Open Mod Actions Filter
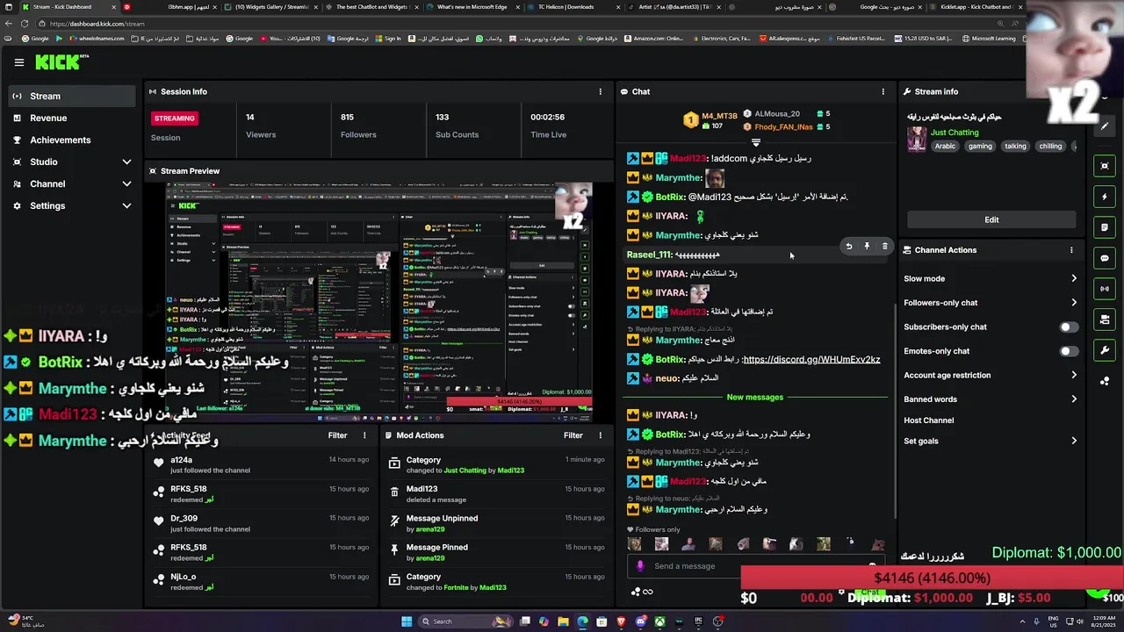Image resolution: width=1124 pixels, height=632 pixels. coord(573,435)
